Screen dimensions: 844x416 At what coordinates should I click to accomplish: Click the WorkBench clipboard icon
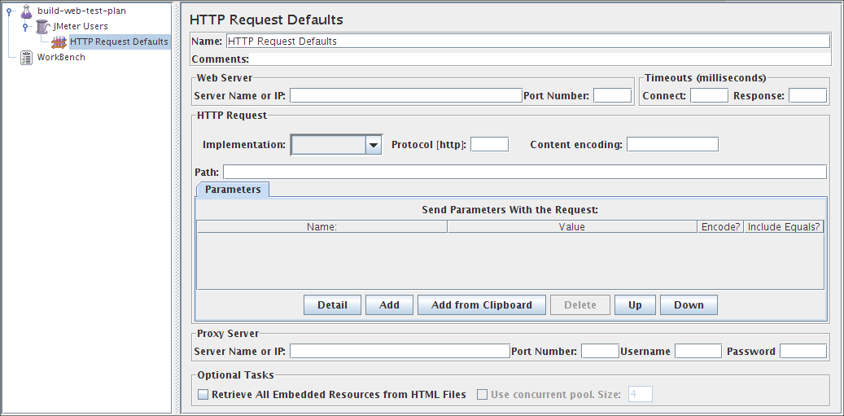click(27, 57)
